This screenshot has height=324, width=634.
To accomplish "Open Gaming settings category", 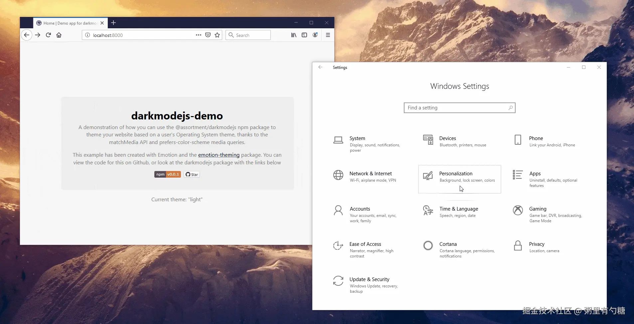I will tap(549, 215).
